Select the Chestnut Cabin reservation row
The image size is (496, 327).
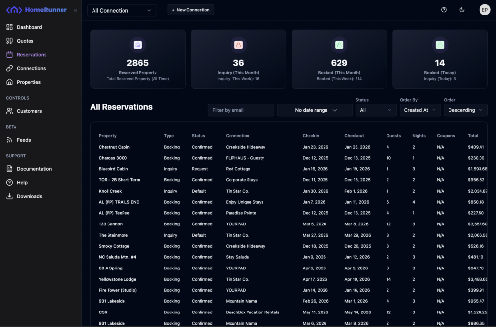pyautogui.click(x=114, y=147)
